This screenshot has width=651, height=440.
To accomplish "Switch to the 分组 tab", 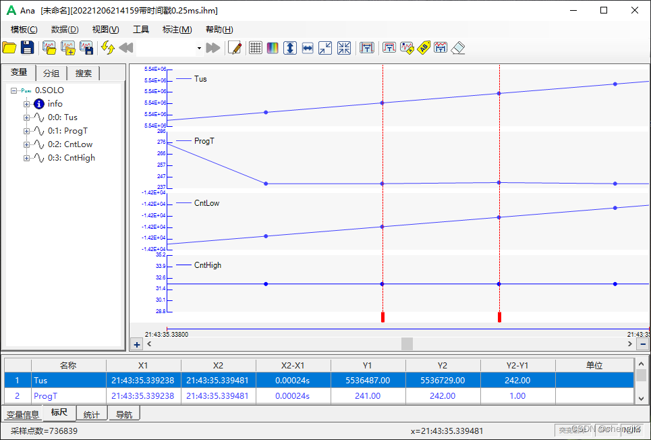I will [51, 74].
